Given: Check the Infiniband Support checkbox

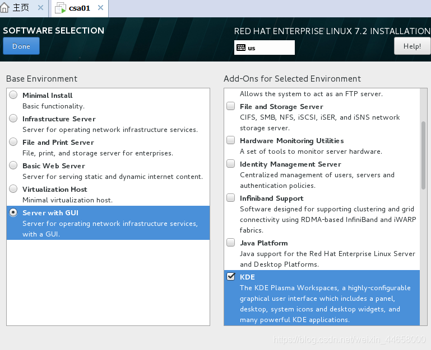Looking at the screenshot, I should [230, 198].
